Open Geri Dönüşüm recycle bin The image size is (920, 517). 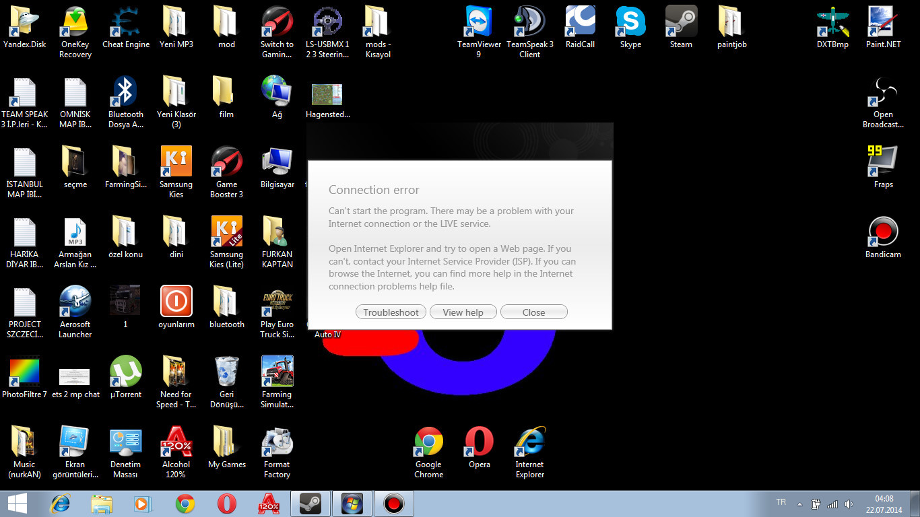(x=226, y=382)
